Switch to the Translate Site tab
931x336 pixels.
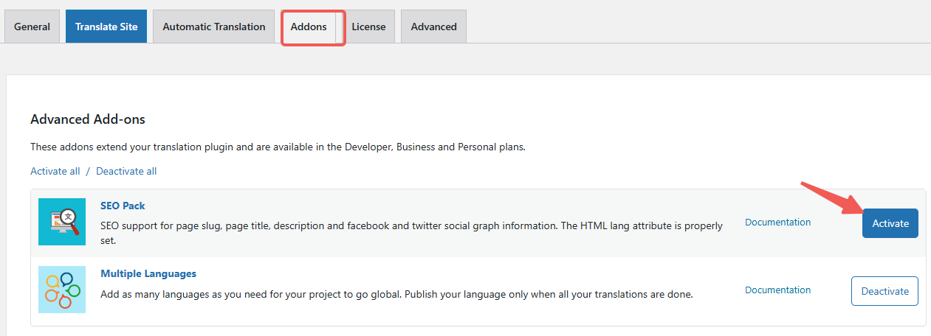tap(106, 27)
